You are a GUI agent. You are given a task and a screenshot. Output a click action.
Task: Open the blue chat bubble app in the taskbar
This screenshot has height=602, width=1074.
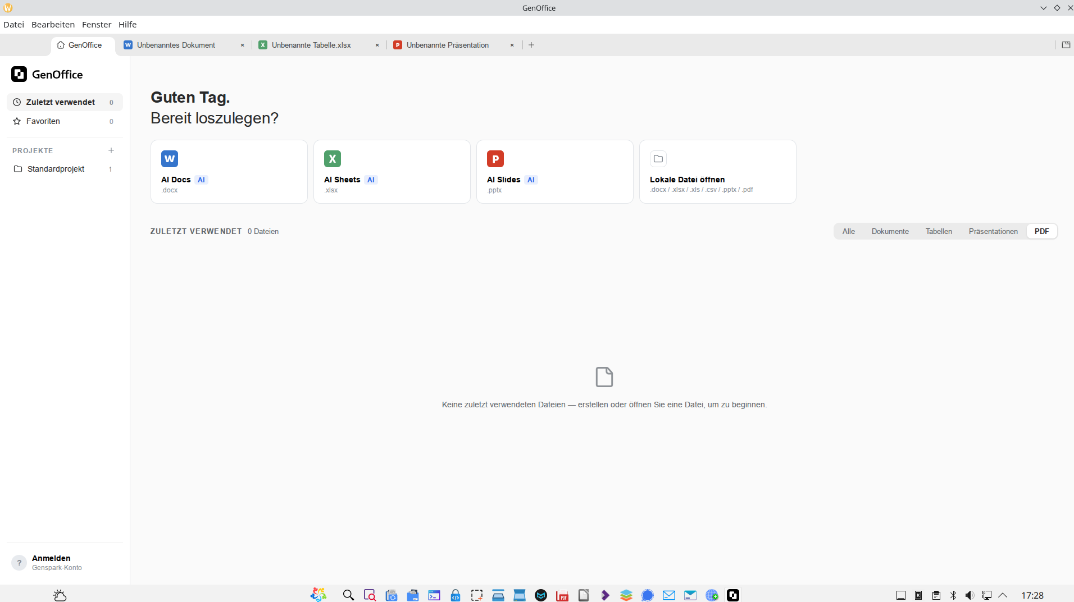coord(648,595)
